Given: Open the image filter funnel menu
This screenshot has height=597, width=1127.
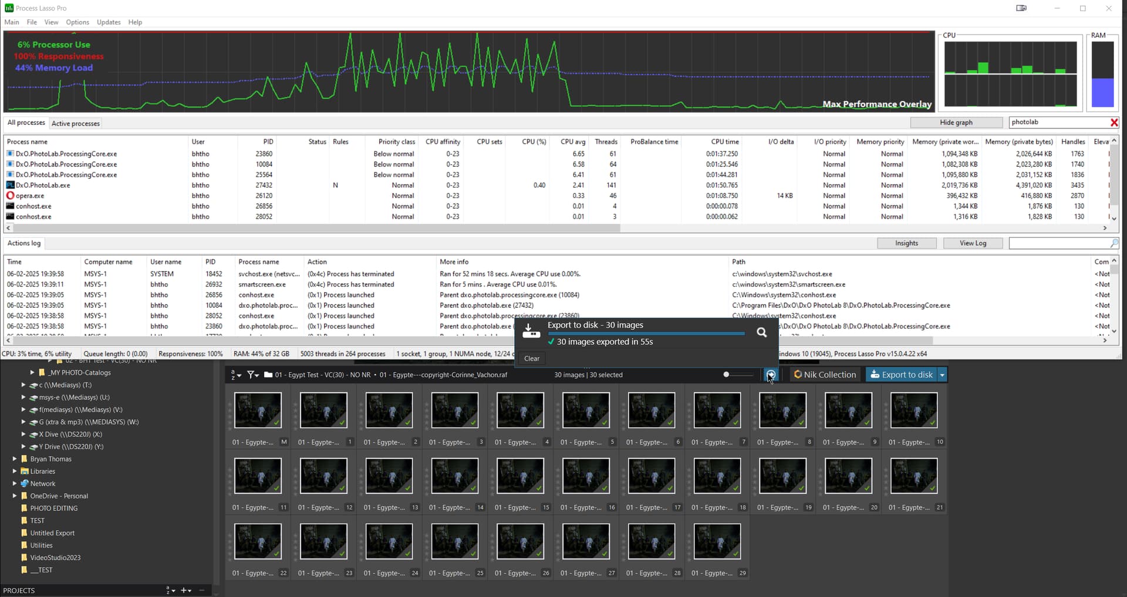Looking at the screenshot, I should click(253, 375).
